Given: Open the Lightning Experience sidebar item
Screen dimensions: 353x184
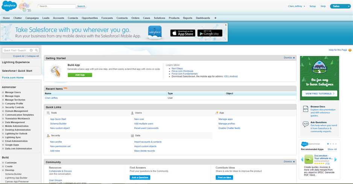Looking at the screenshot, I should (x=16, y=62).
